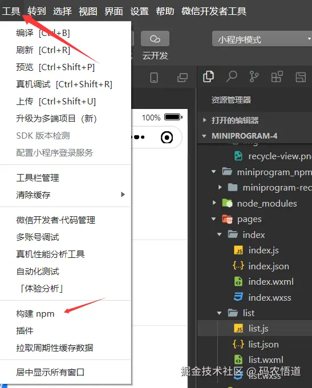Click 构建 npm menu entry
Image resolution: width=312 pixels, height=388 pixels.
[x=35, y=313]
